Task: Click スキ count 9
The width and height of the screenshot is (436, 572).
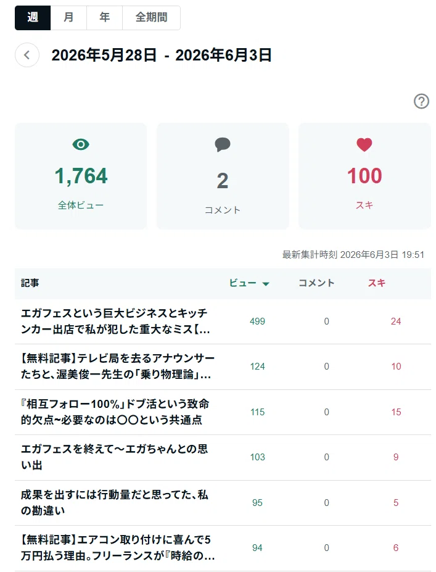Action: pos(396,457)
